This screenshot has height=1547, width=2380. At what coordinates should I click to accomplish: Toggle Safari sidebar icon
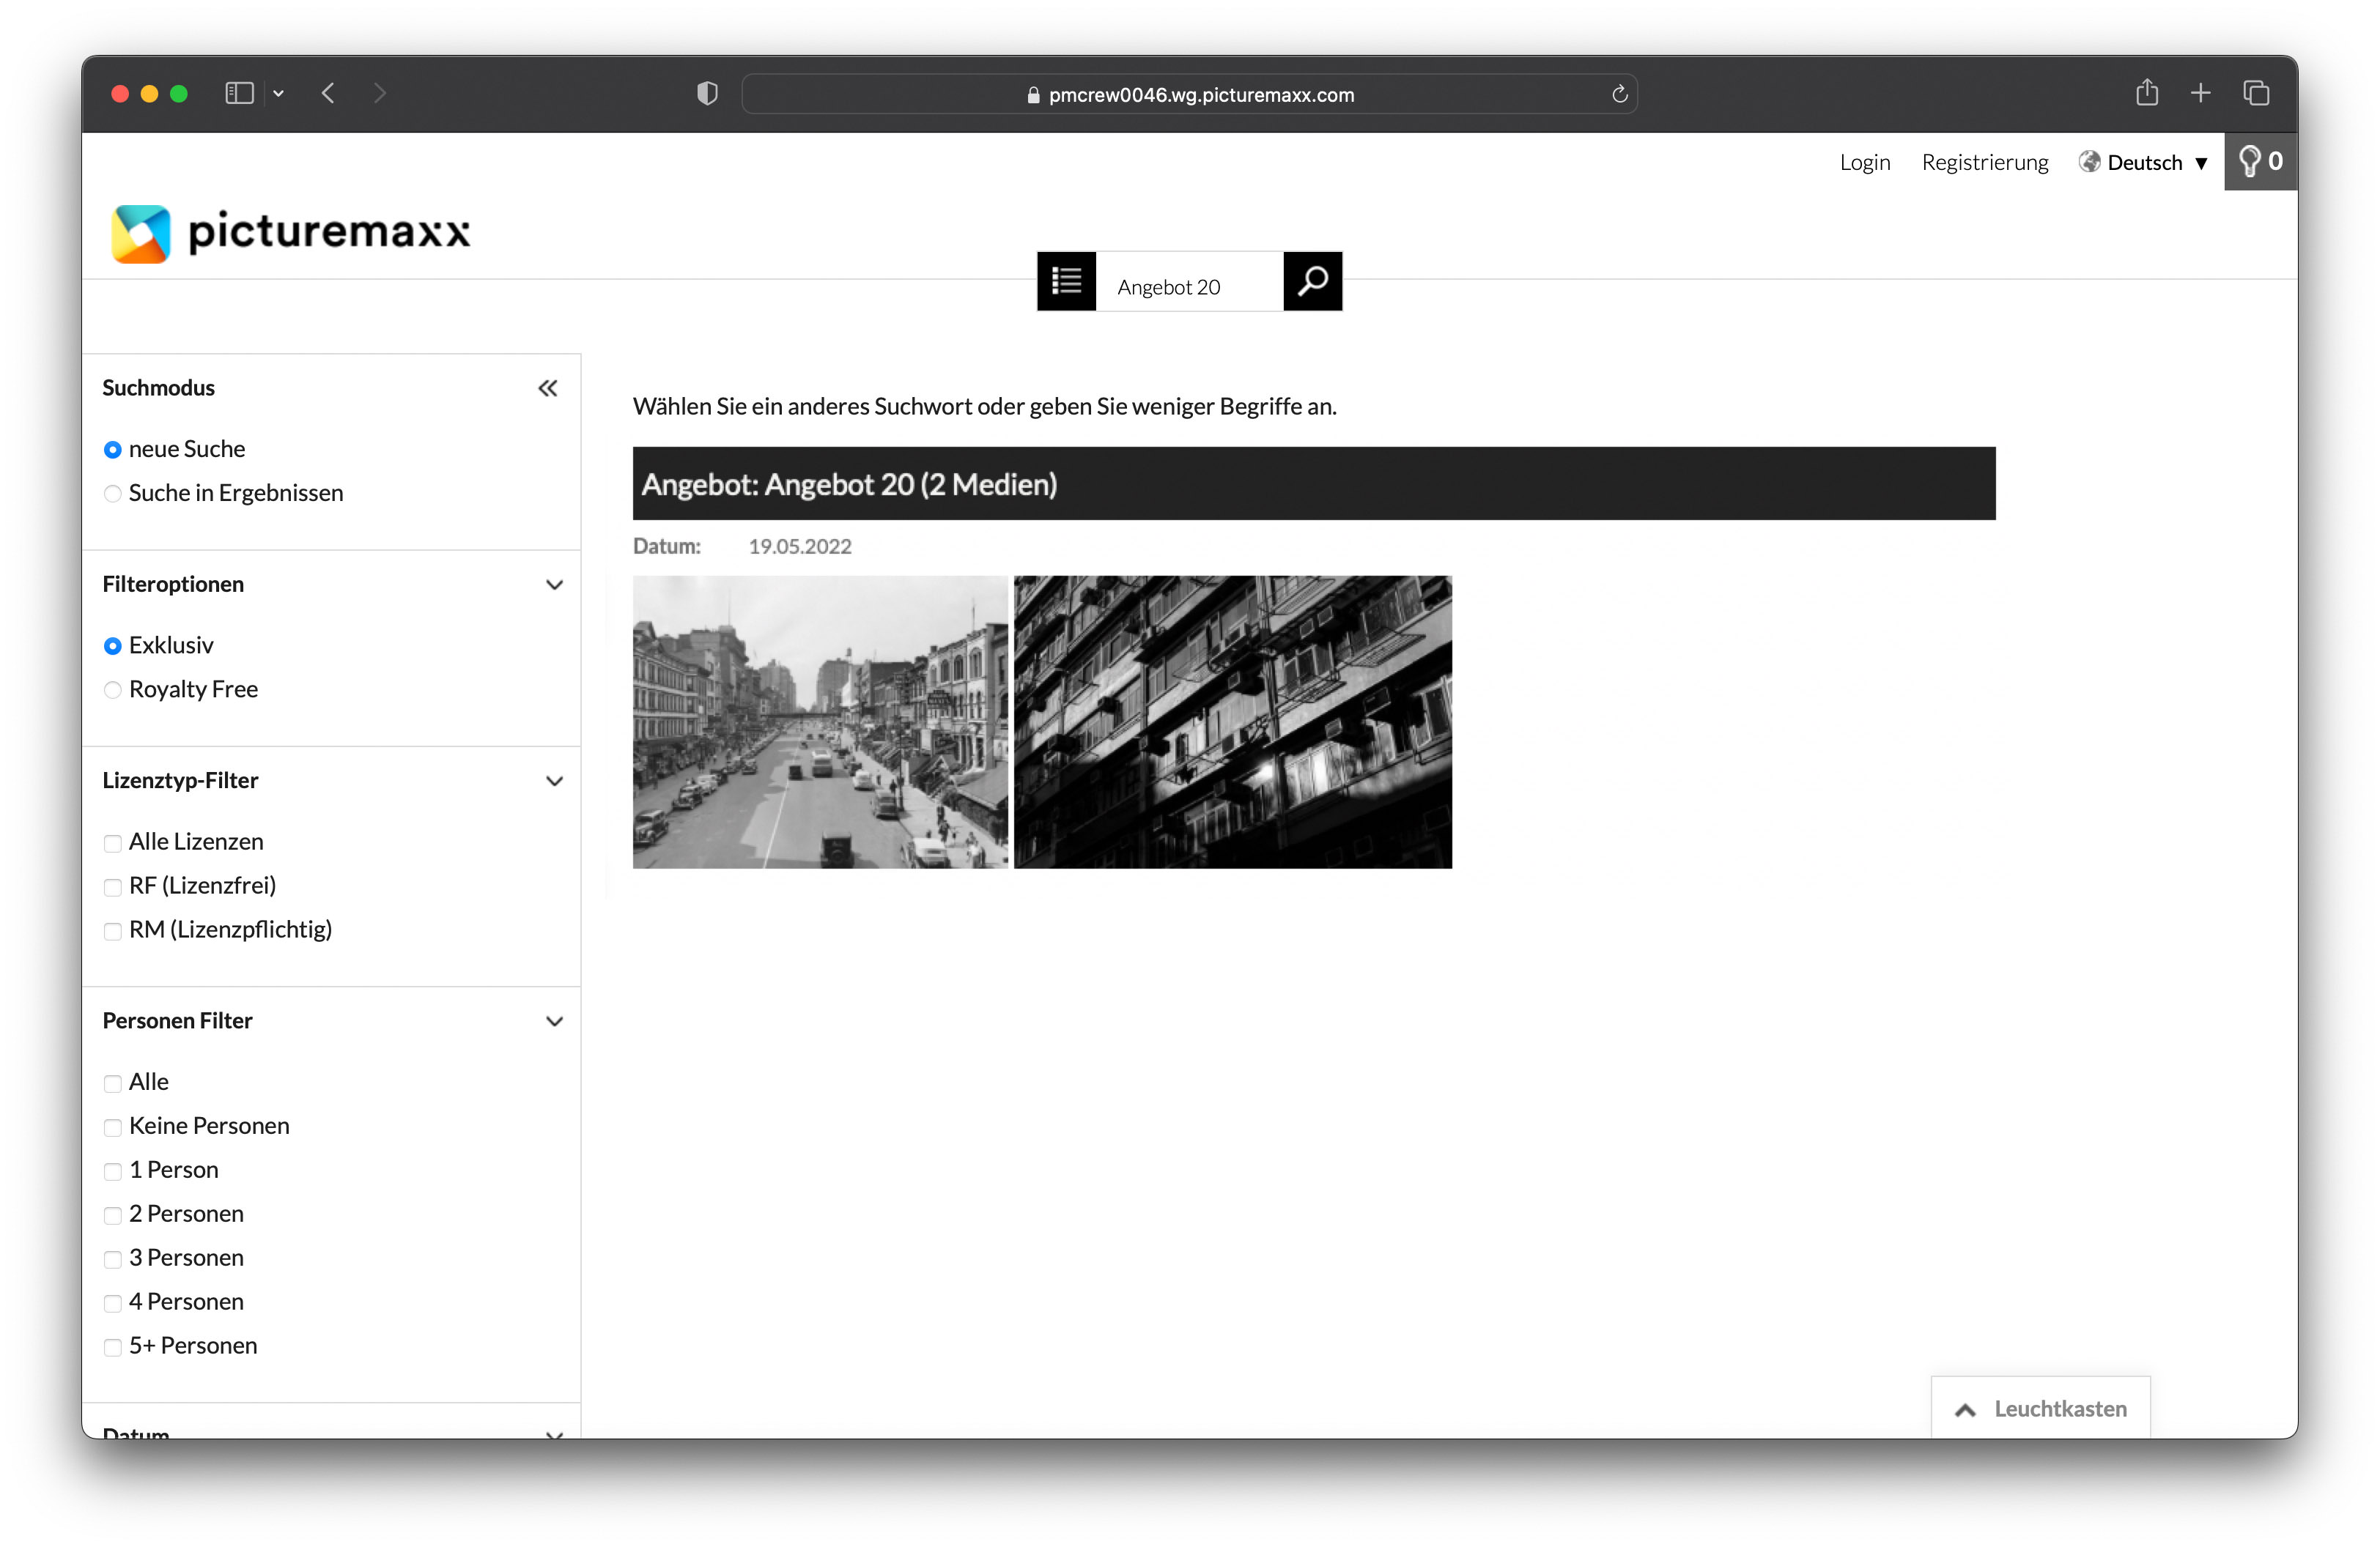pyautogui.click(x=239, y=93)
